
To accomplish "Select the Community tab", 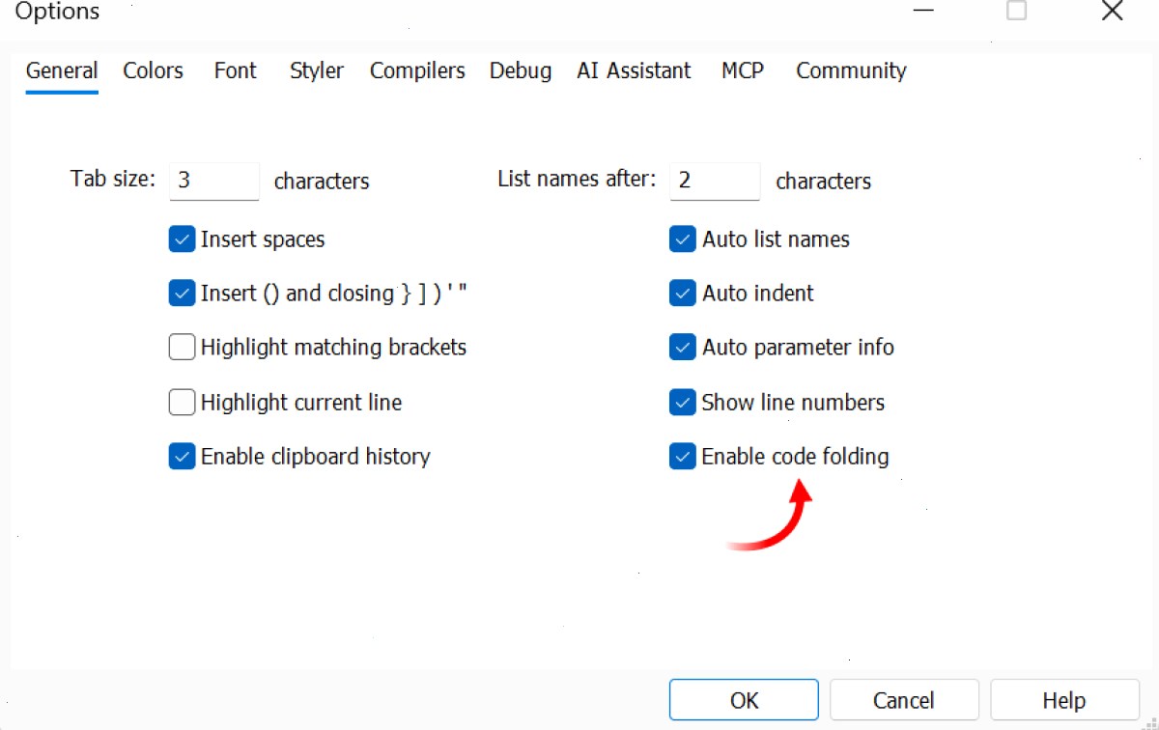I will (x=851, y=70).
